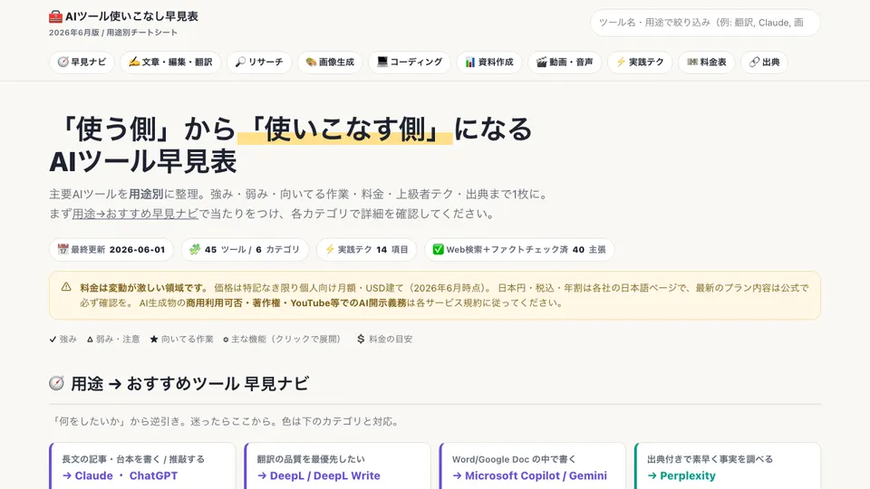Click 主な機能(クリックで展開) legend item

tap(282, 340)
